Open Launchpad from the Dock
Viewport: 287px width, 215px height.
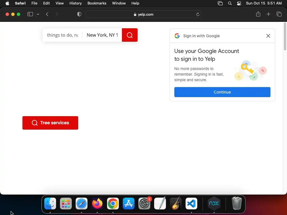point(66,204)
